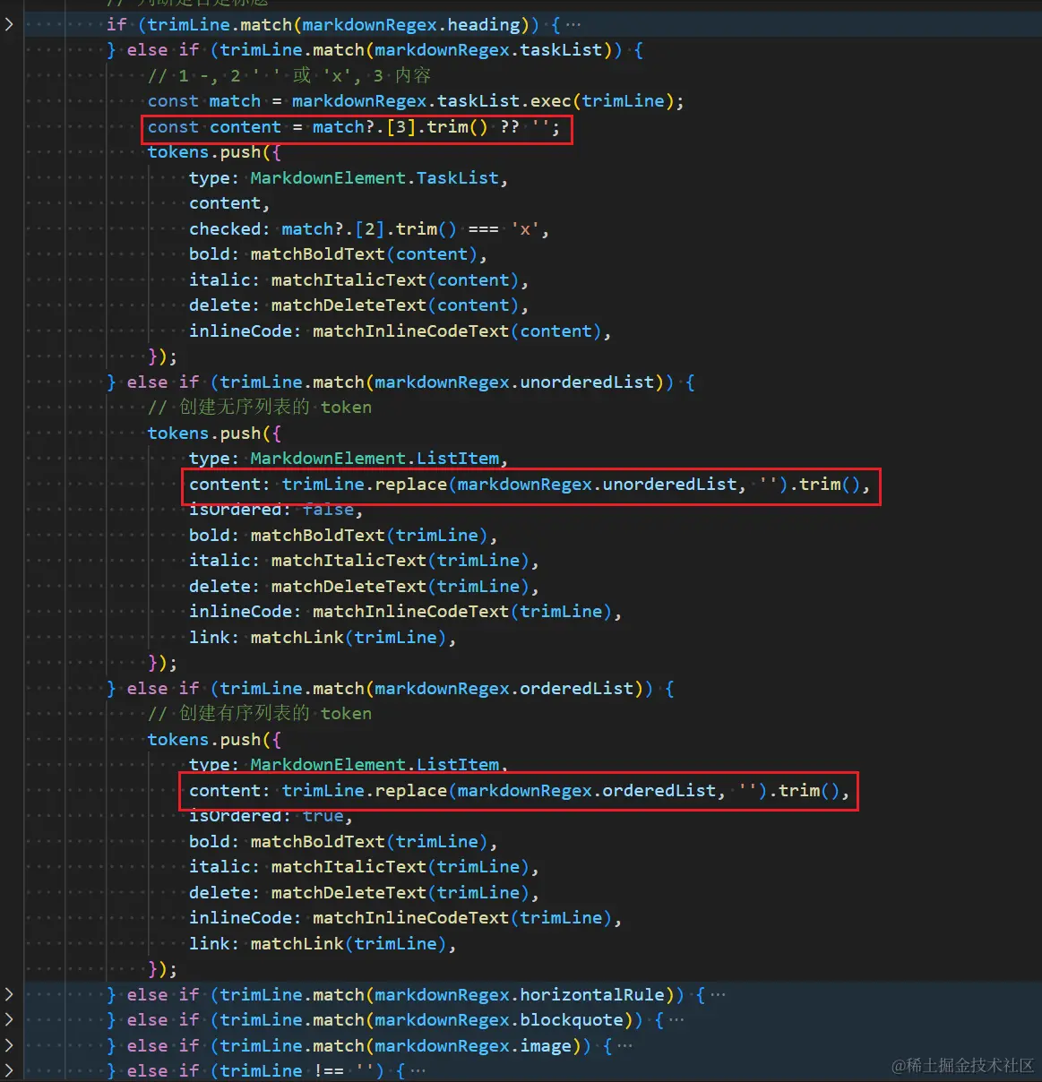Expand the folded horizontalRule block gutter chevron

pos(9,994)
